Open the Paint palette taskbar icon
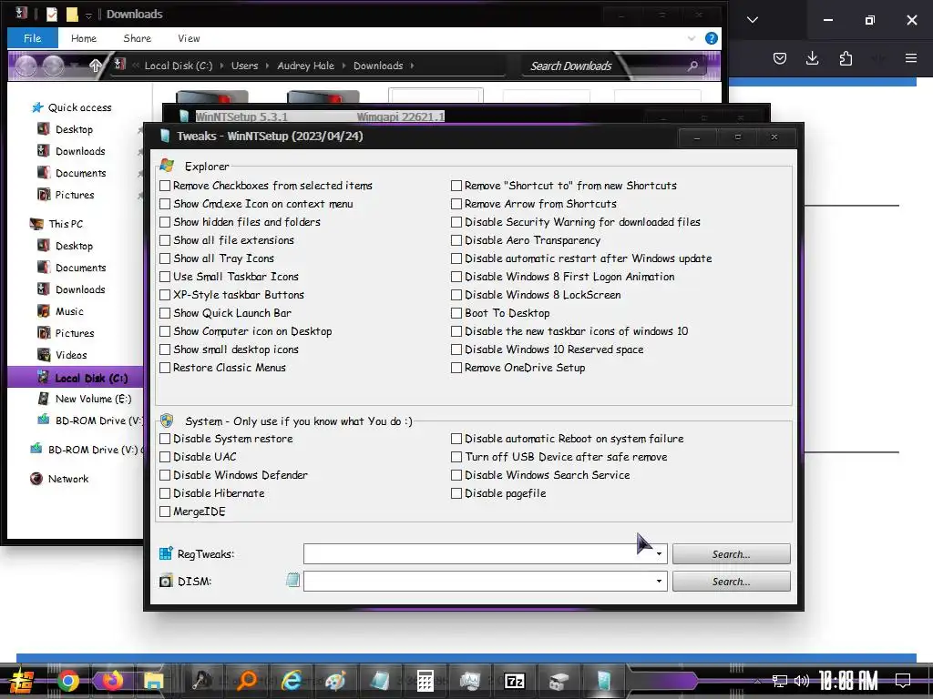933x699 pixels. coord(335,681)
